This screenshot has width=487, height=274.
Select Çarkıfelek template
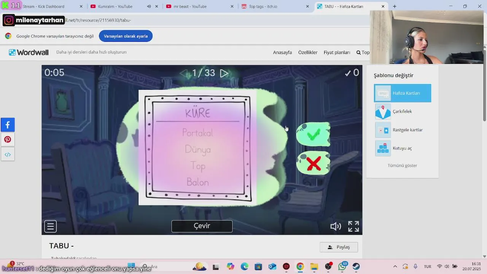tap(403, 112)
